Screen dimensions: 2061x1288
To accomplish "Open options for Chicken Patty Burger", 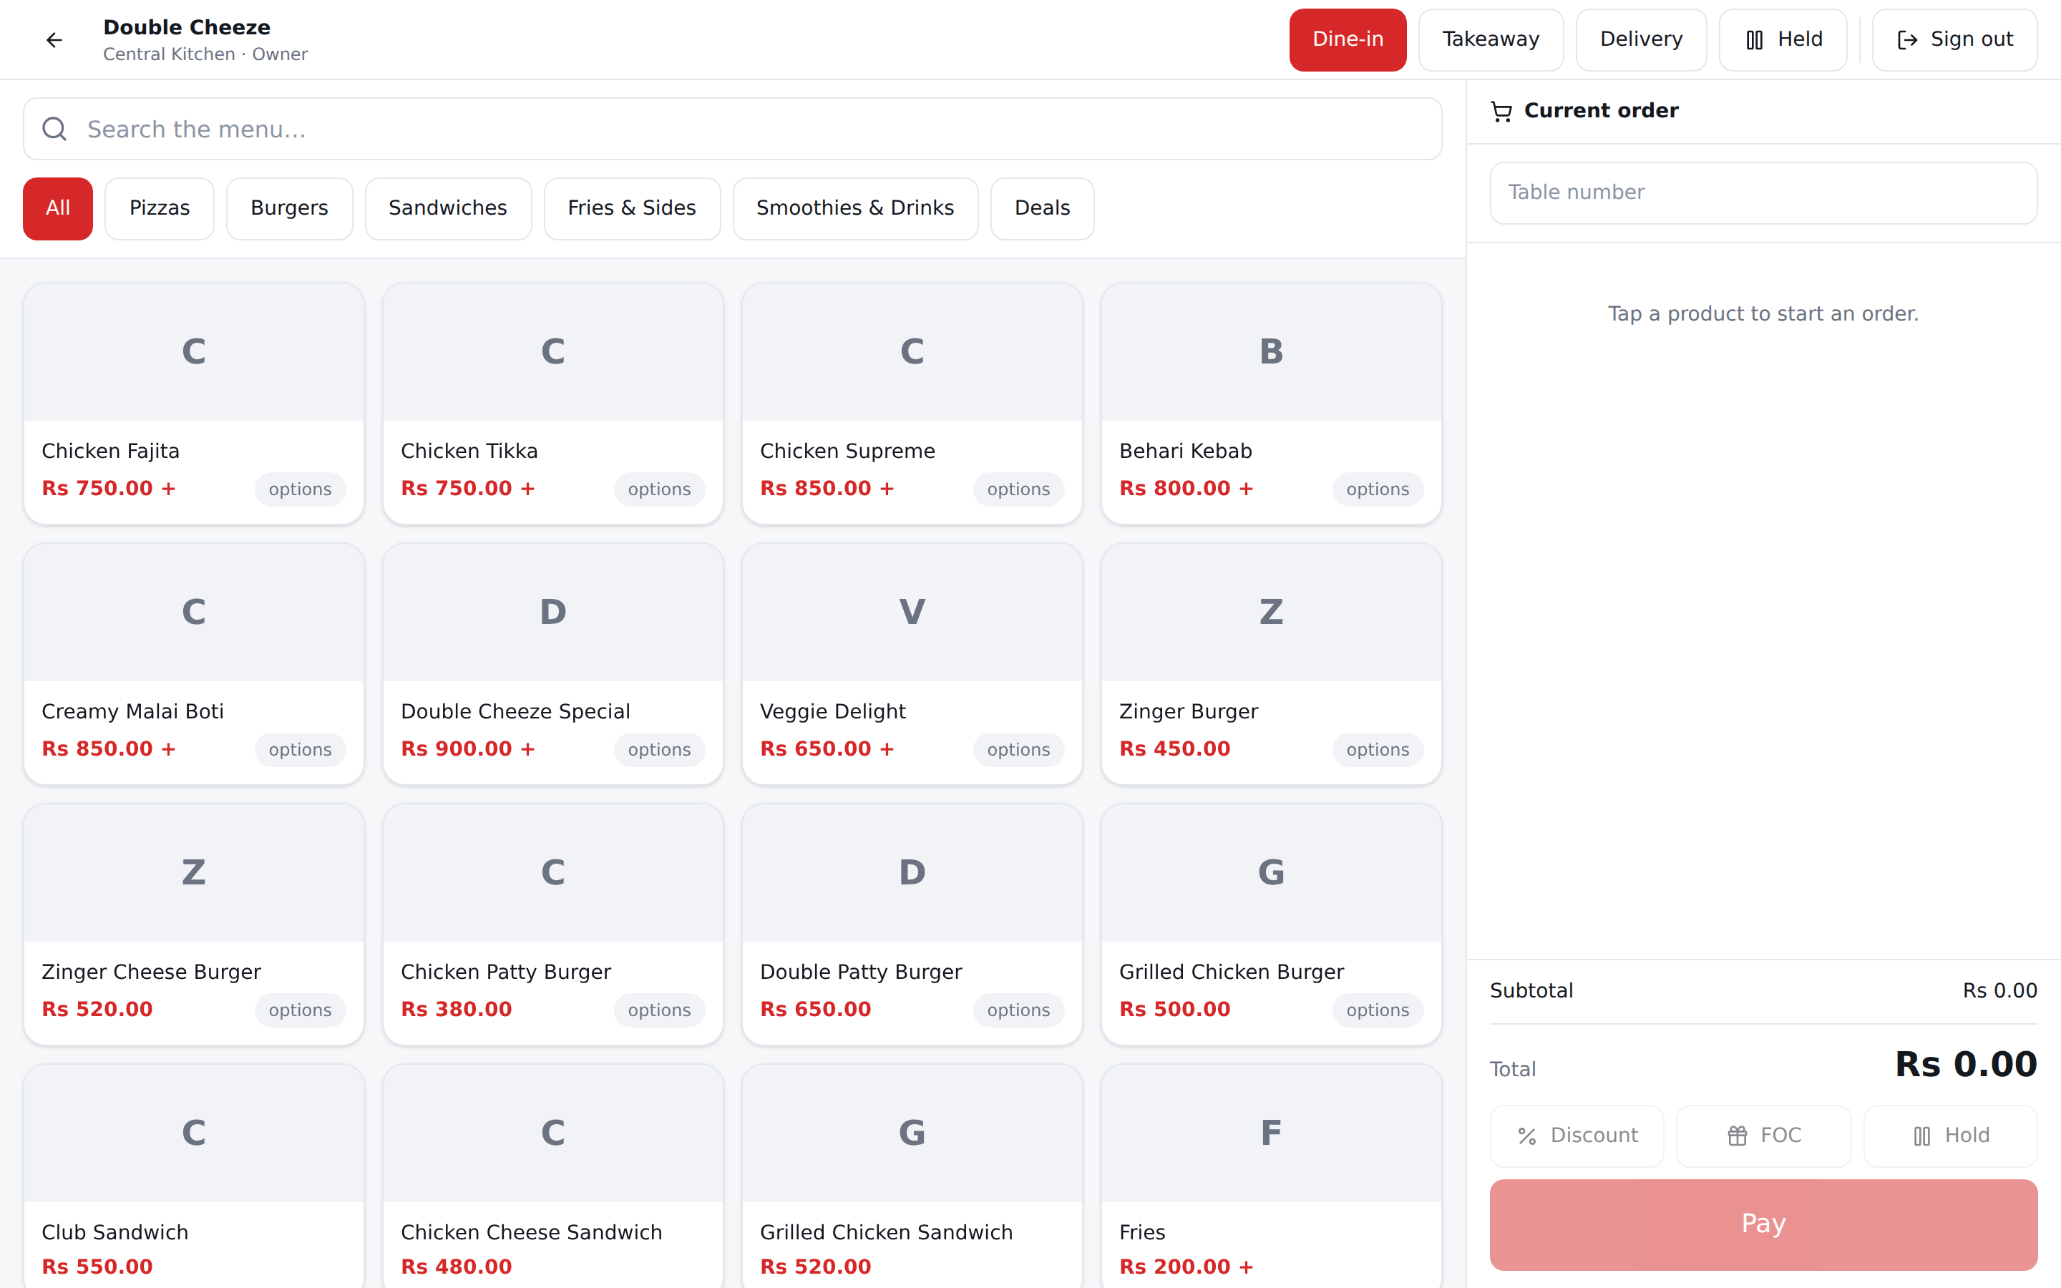I will pos(659,1010).
